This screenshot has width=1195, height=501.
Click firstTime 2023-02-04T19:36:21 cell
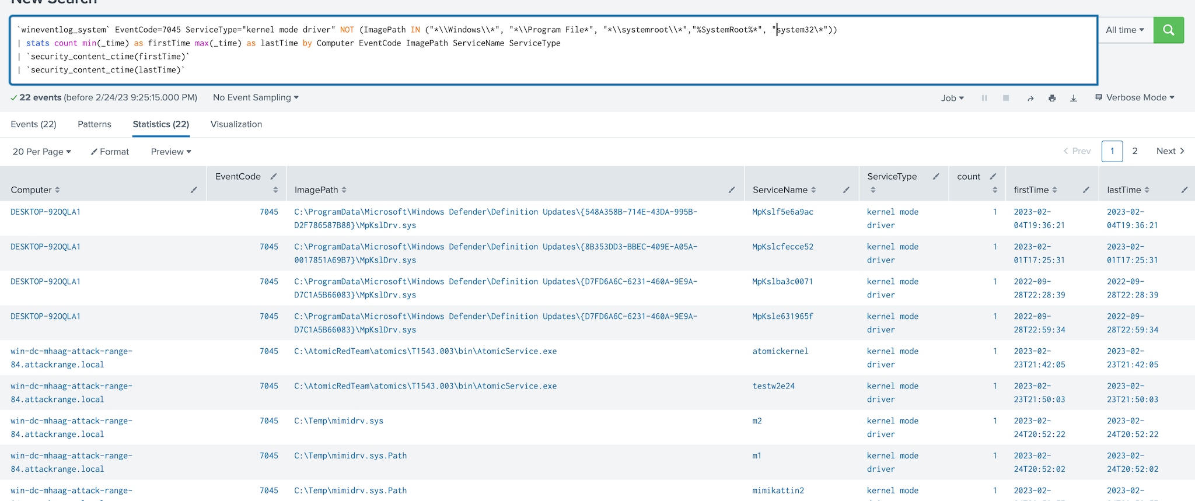point(1039,219)
